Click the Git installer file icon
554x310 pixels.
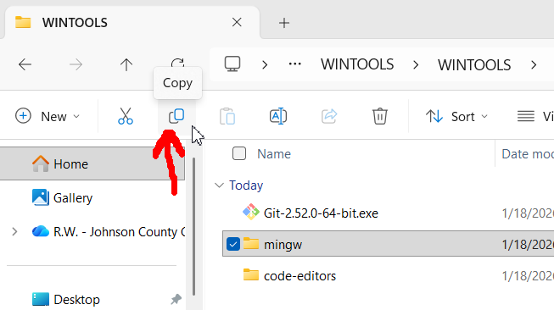(x=251, y=212)
